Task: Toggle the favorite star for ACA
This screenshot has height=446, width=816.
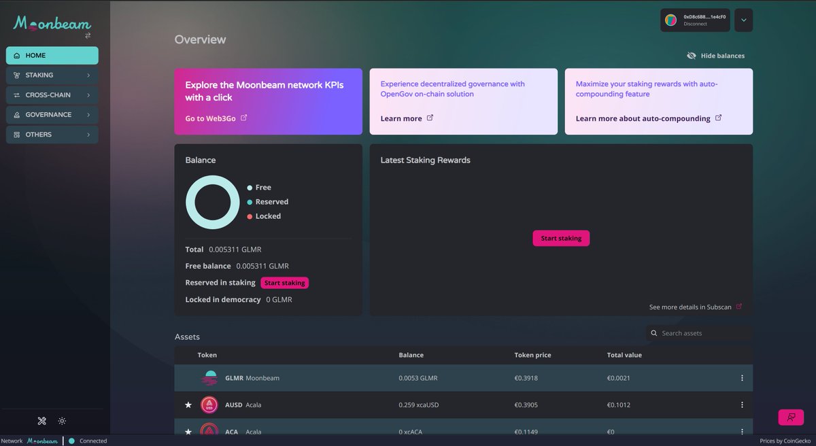Action: click(x=188, y=432)
